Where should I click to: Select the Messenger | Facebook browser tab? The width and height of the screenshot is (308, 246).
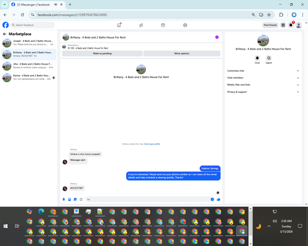pos(37,4)
